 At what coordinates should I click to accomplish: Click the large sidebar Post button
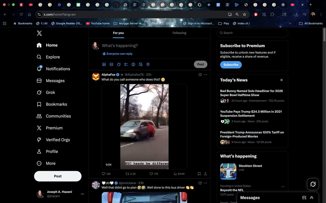(x=58, y=176)
